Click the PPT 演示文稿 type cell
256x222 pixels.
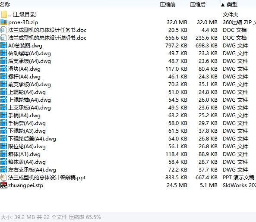click(x=239, y=178)
